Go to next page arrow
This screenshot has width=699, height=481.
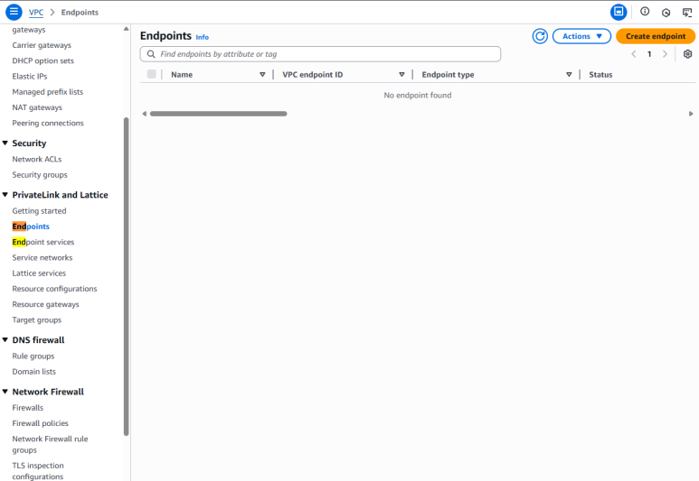click(665, 54)
